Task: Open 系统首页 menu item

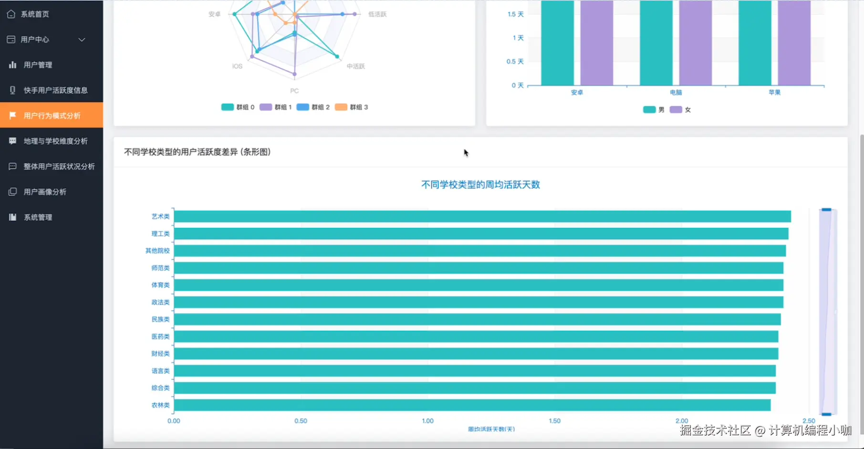Action: click(x=52, y=14)
